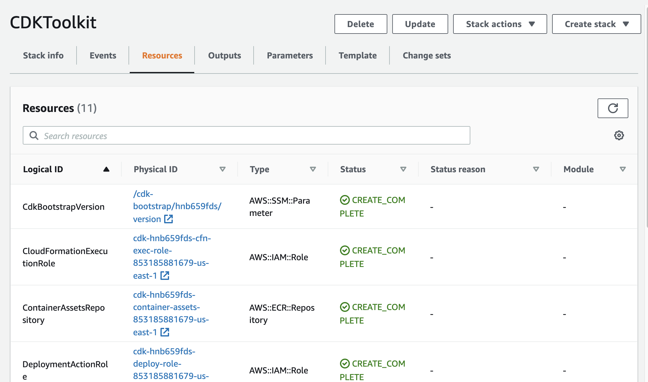This screenshot has width=648, height=382.
Task: Click green status icon on CloudFormationExecutionRole row
Action: point(345,250)
